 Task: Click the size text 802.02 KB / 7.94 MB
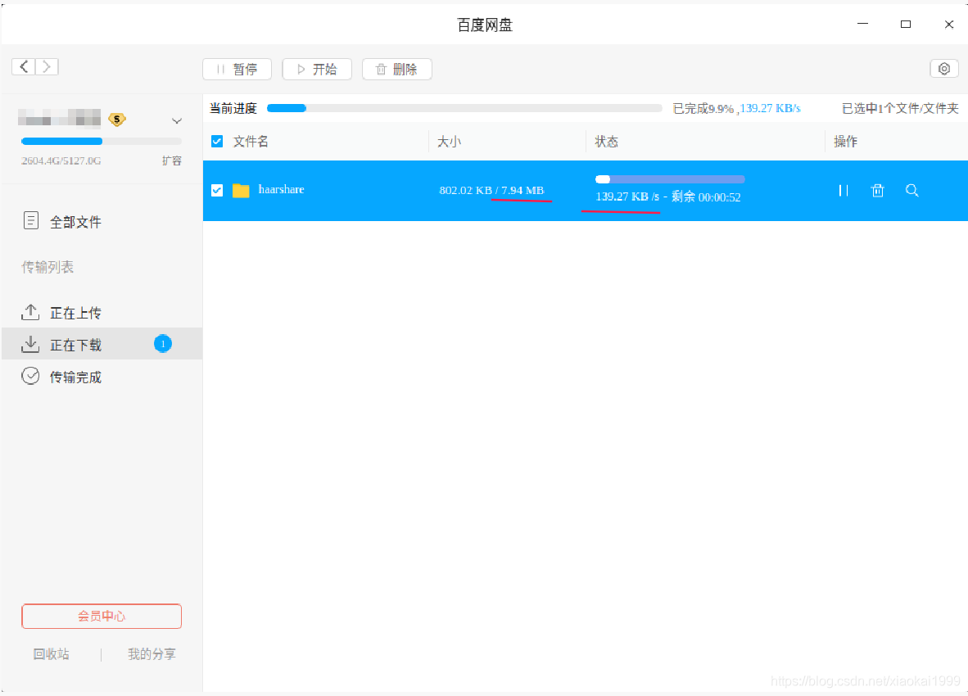click(491, 190)
